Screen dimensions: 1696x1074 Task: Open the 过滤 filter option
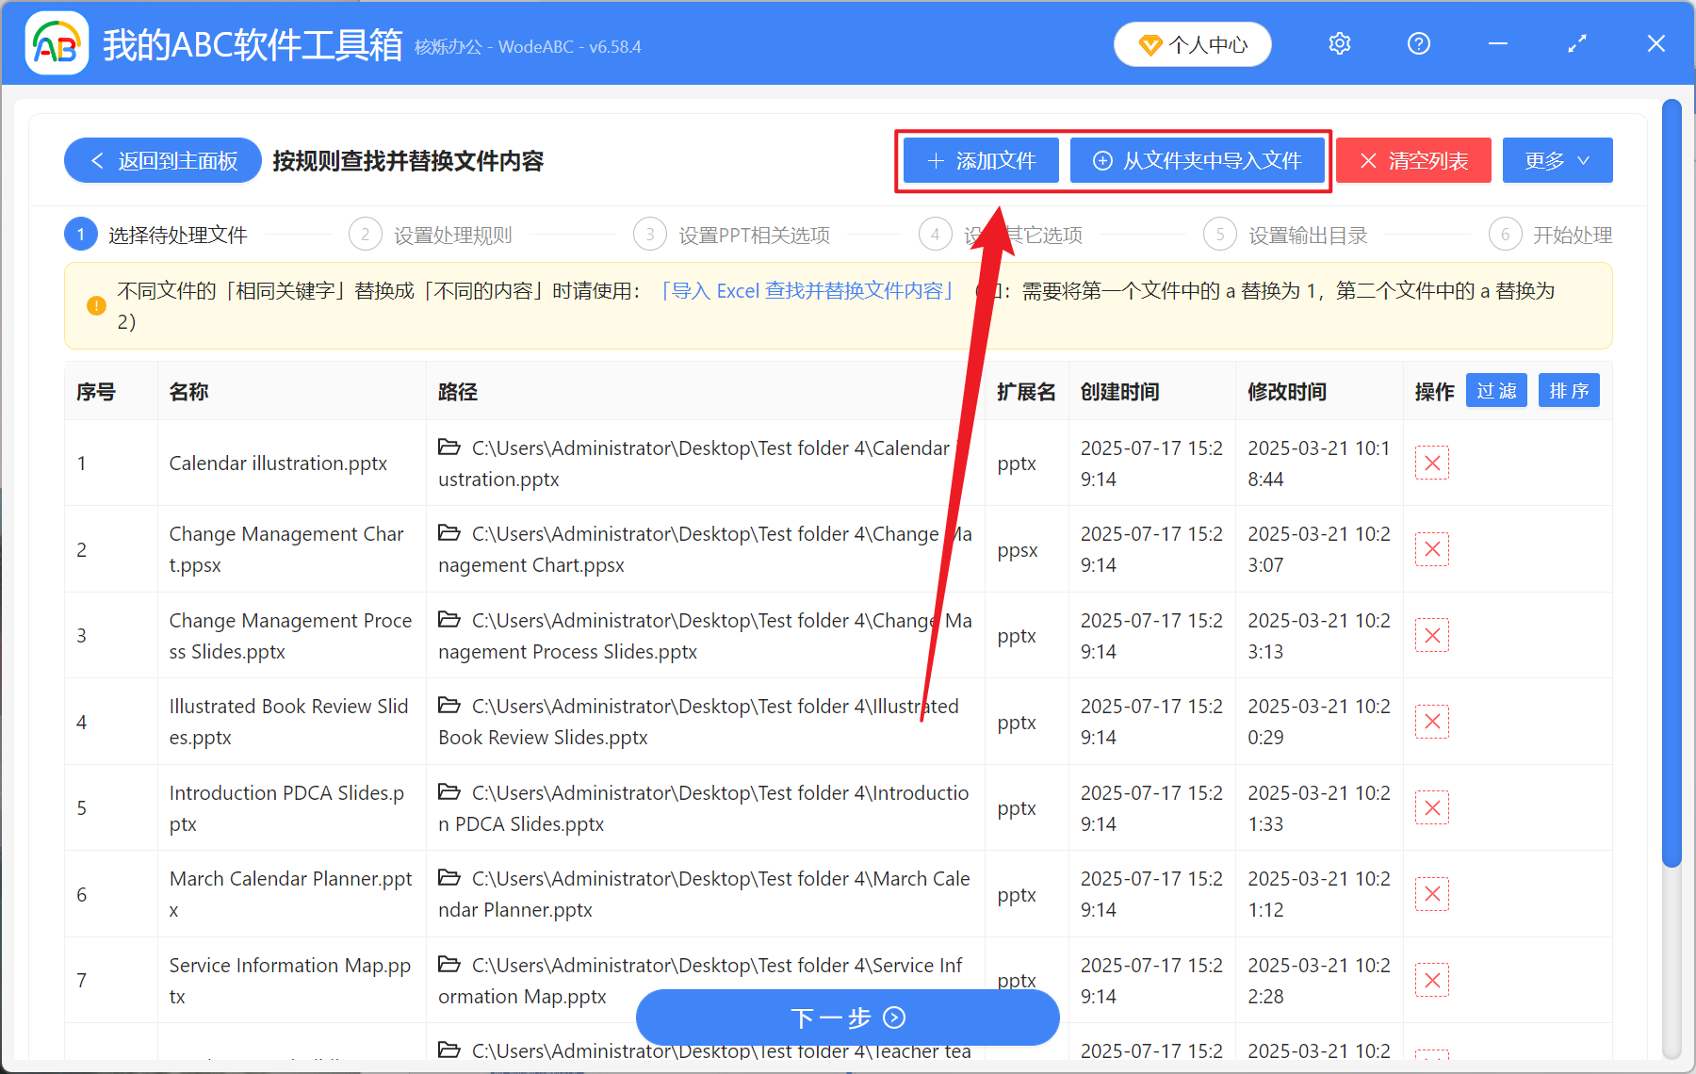click(x=1496, y=390)
